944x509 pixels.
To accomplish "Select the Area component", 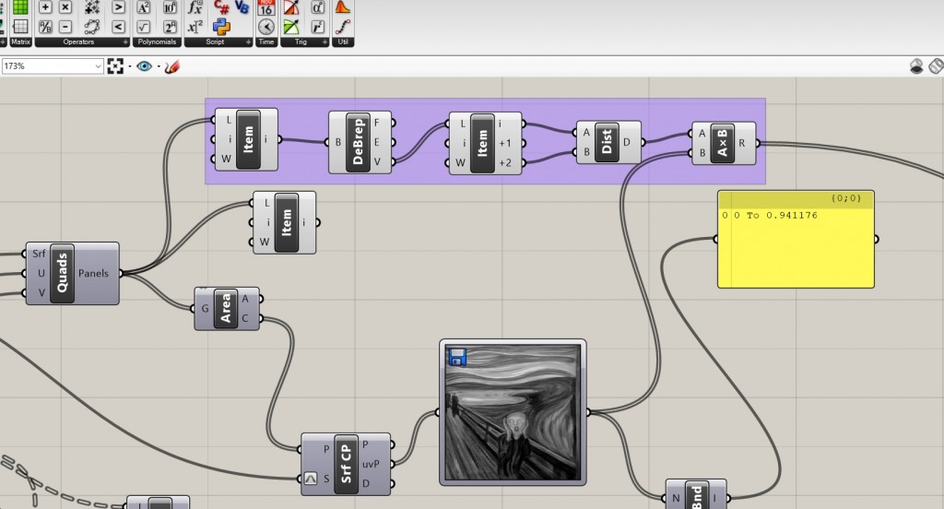I will point(227,308).
